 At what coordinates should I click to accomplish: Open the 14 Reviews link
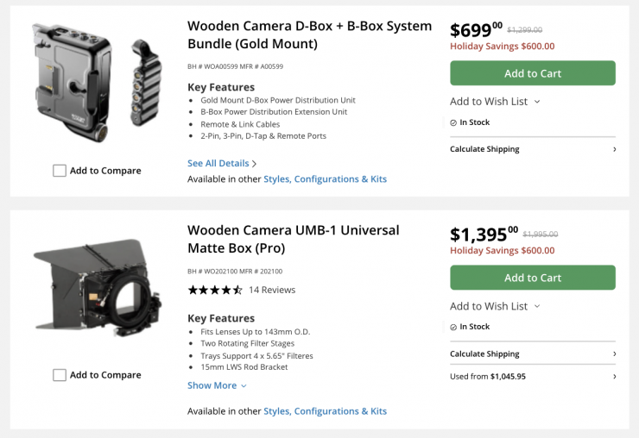point(272,290)
